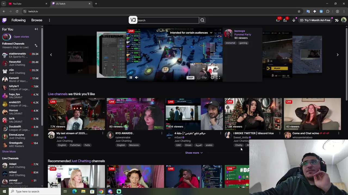Open stories link in sidebar
The width and height of the screenshot is (348, 195).
[x=21, y=37]
